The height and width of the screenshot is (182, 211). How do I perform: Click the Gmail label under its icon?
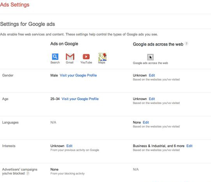70,62
